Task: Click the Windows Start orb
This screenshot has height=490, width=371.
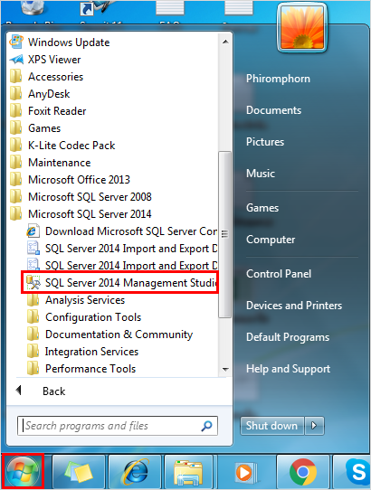Action: [23, 472]
